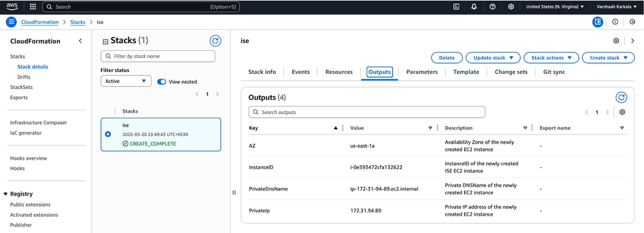The height and width of the screenshot is (233, 644).
Task: Toggle the View nested switch
Action: [x=162, y=82]
